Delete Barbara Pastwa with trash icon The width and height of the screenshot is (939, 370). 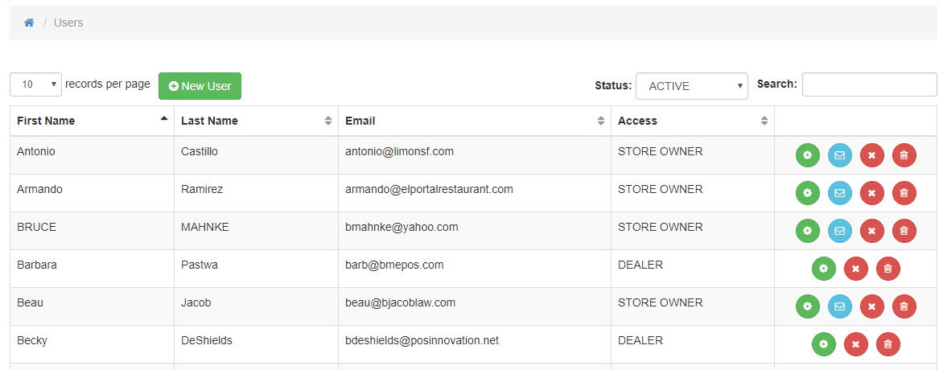point(888,269)
